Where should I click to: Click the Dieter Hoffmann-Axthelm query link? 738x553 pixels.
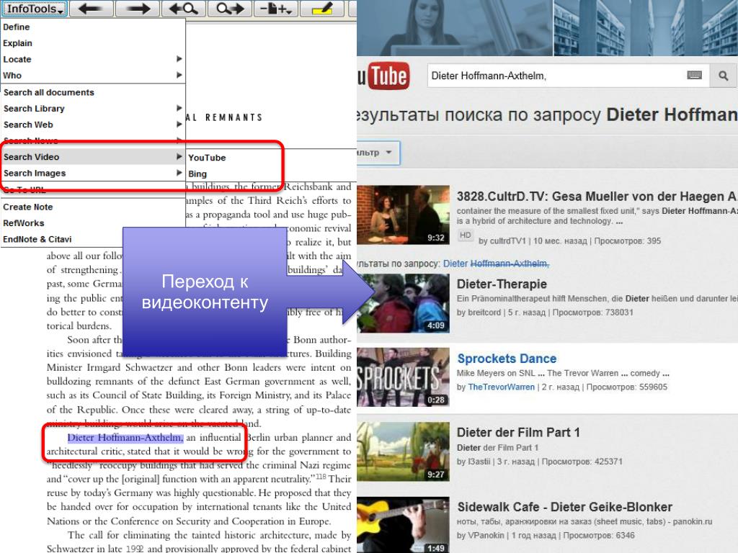[x=496, y=264]
